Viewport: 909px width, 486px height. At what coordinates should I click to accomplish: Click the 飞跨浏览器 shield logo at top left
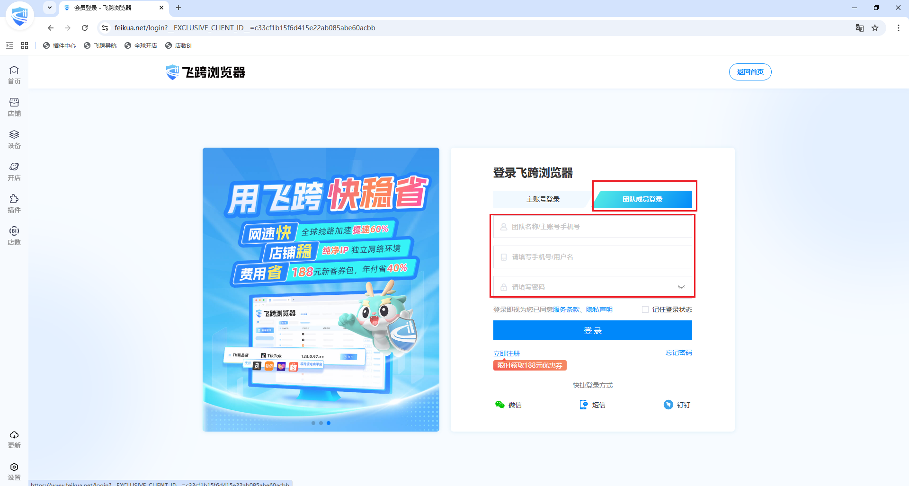[20, 16]
